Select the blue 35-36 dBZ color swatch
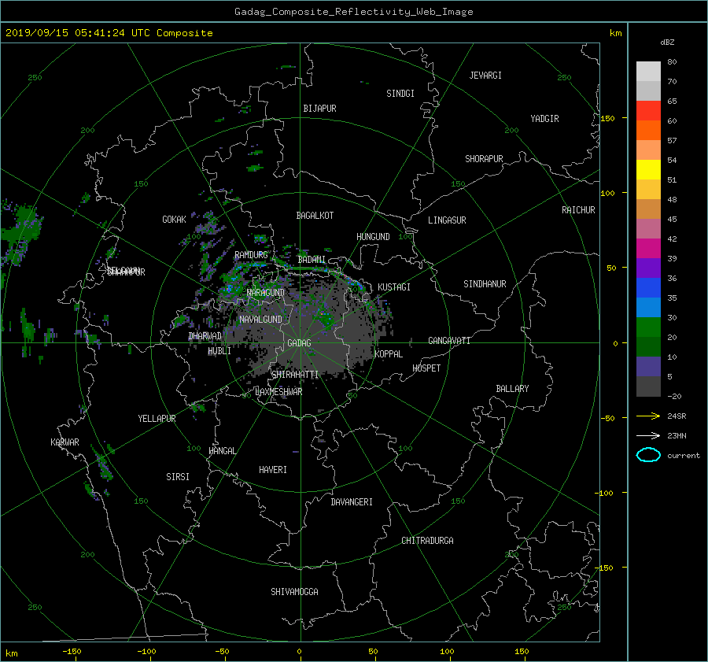Viewport: 708px width, 662px height. [648, 287]
